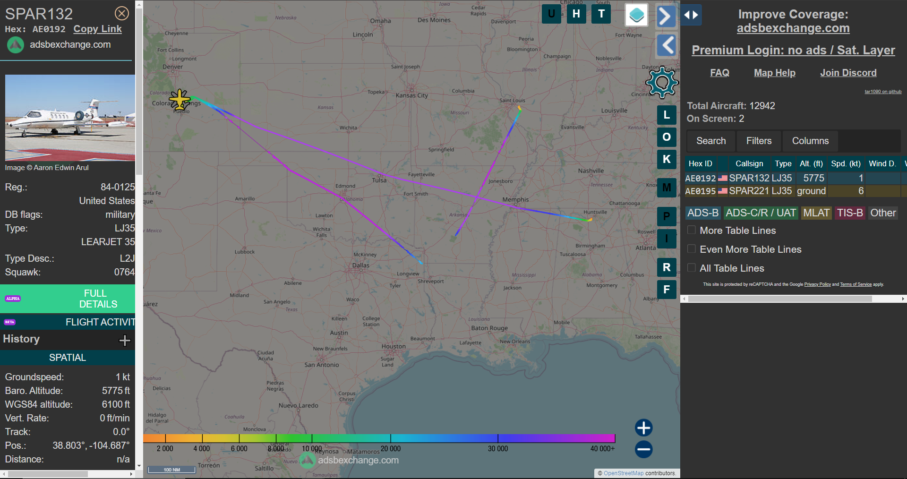Click the F map button
The width and height of the screenshot is (907, 479).
click(667, 290)
